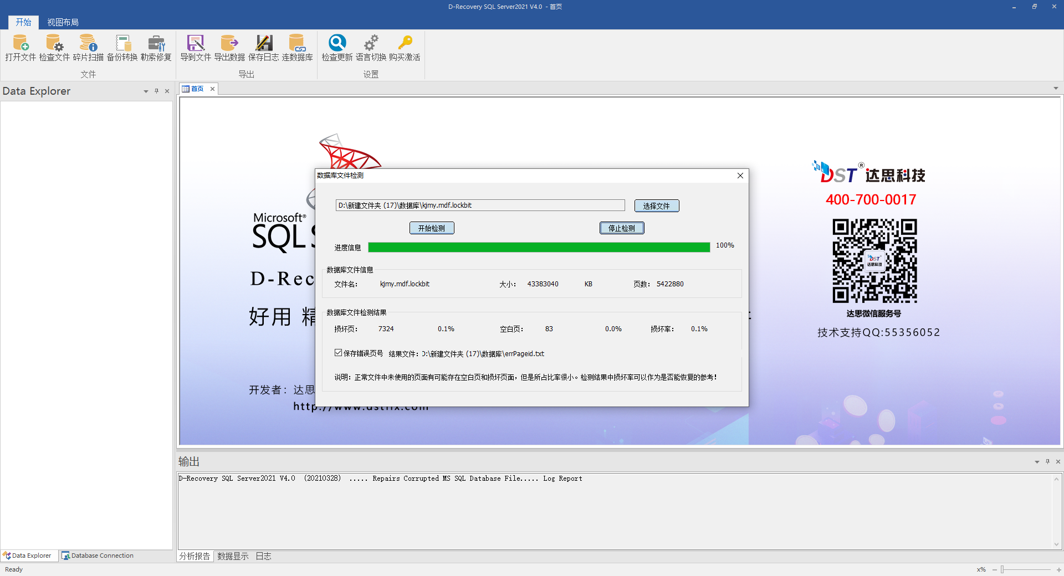Click the 选择文件 button
The image size is (1064, 576).
pos(657,205)
